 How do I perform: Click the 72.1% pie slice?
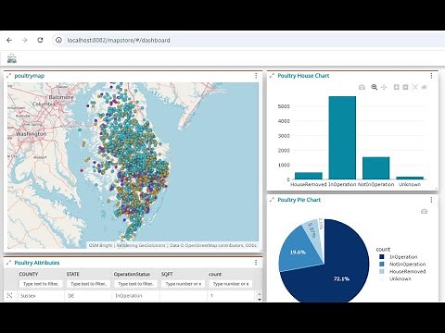(341, 278)
